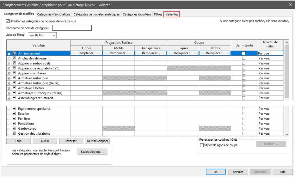Toggle Fondations visibility checkbox

(x=14, y=123)
